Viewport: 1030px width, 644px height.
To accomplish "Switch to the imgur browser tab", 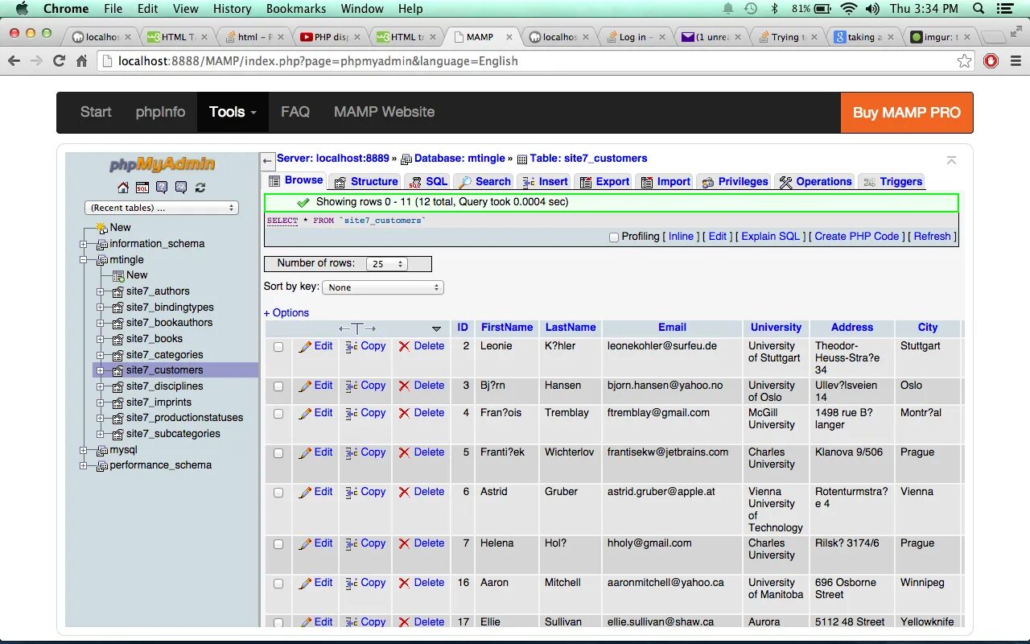I will pyautogui.click(x=941, y=37).
